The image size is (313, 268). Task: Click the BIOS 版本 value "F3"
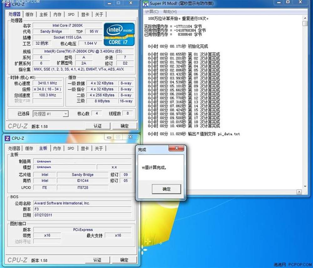(82, 209)
